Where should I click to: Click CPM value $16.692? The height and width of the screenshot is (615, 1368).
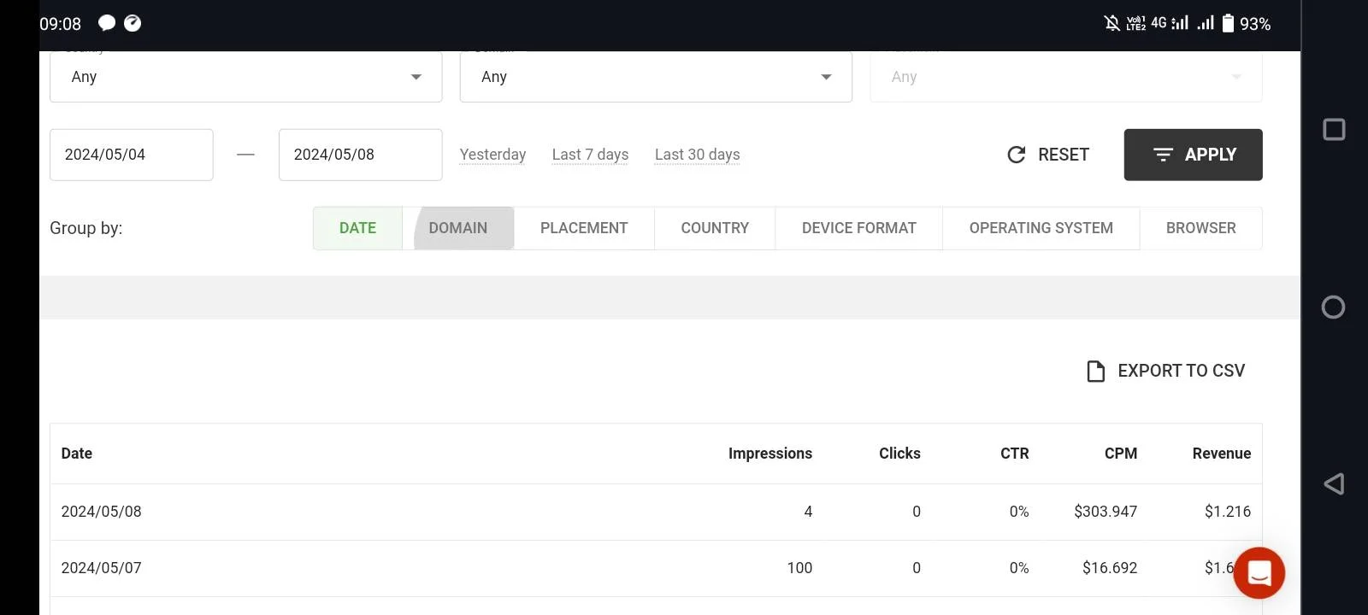(x=1110, y=568)
